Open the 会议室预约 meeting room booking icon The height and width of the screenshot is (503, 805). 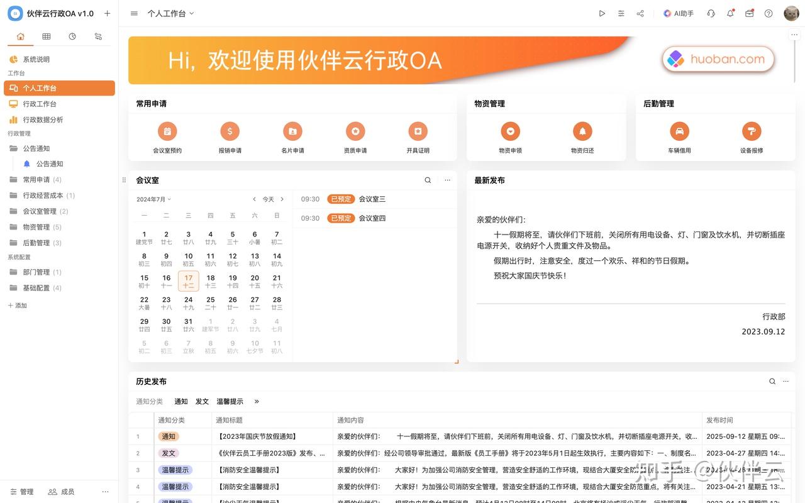tap(167, 131)
